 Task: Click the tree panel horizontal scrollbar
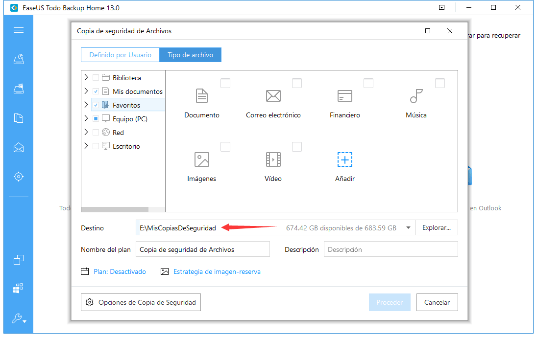[115, 209]
